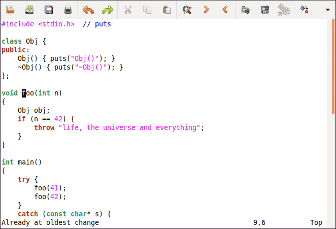336x229 pixels.
Task: Click the Copy icon in toolbar
Action: point(147,10)
